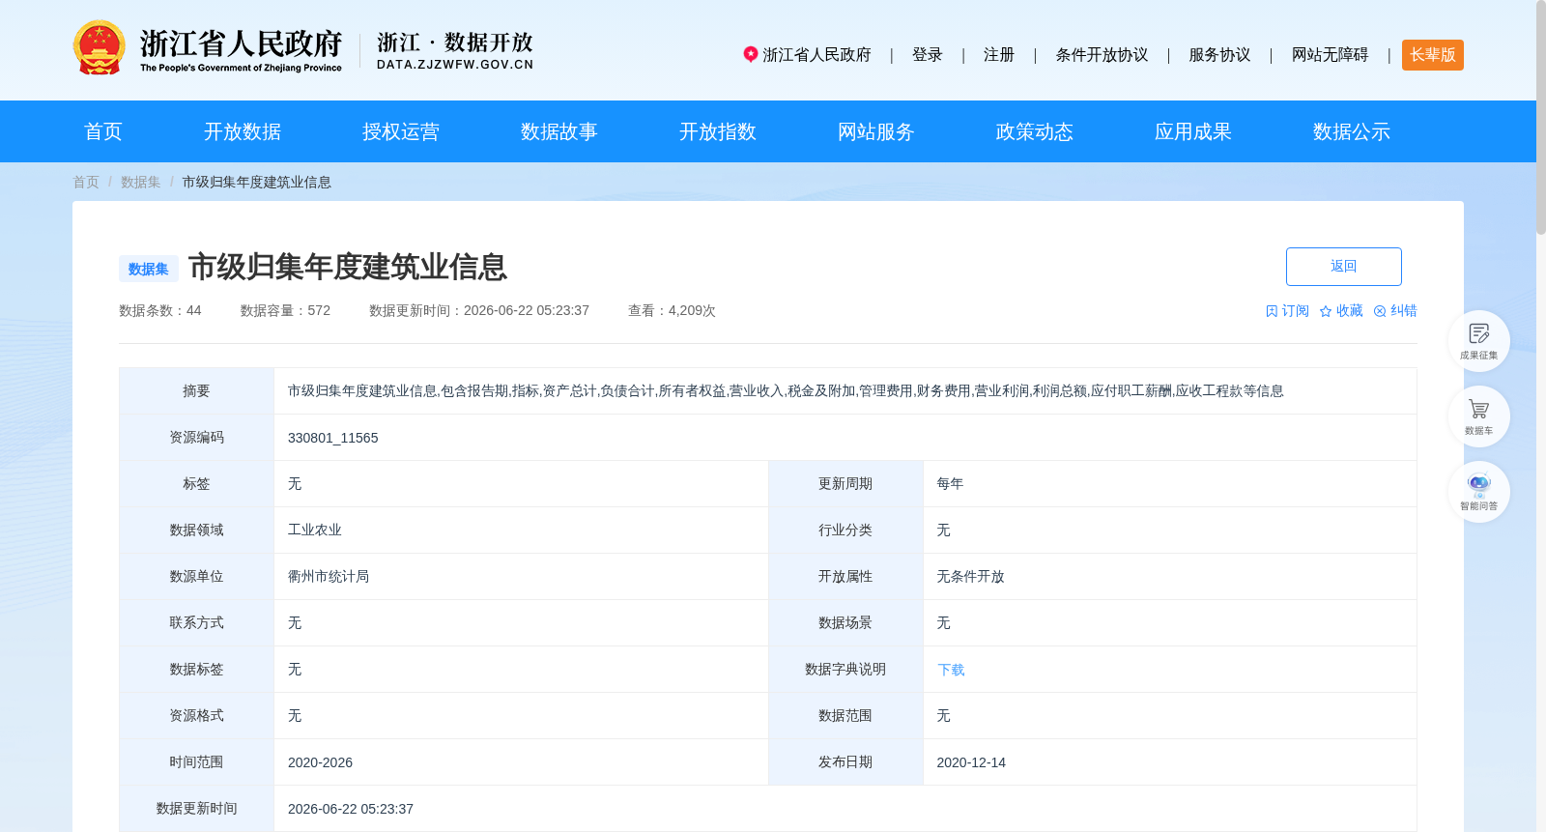The image size is (1546, 832).
Task: Go to 首页 in the navigation bar
Action: [103, 131]
